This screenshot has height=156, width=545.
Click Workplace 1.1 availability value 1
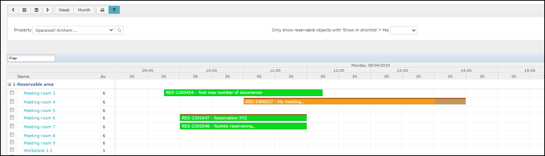click(x=104, y=150)
